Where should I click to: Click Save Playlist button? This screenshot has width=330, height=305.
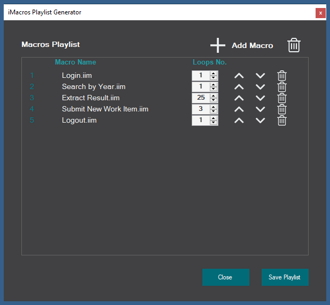(285, 277)
